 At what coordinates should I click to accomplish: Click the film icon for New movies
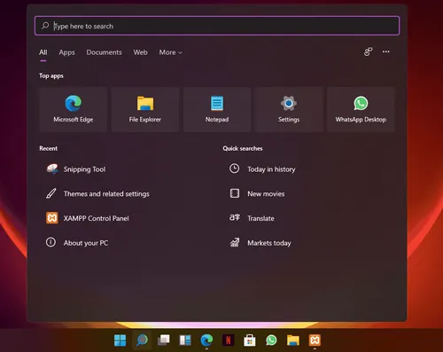[x=235, y=193]
